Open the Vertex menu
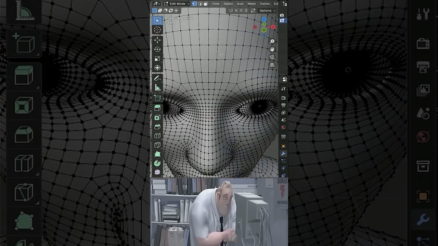Screen dimensions: 438x246 click(265, 4)
